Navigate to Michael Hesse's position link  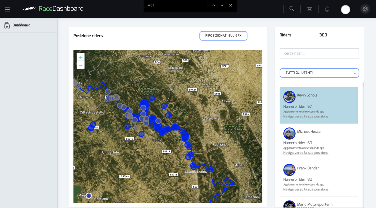coord(306,153)
